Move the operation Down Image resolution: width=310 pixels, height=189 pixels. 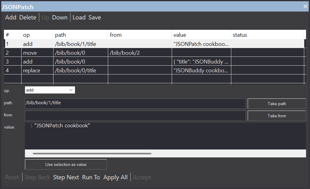pyautogui.click(x=60, y=17)
